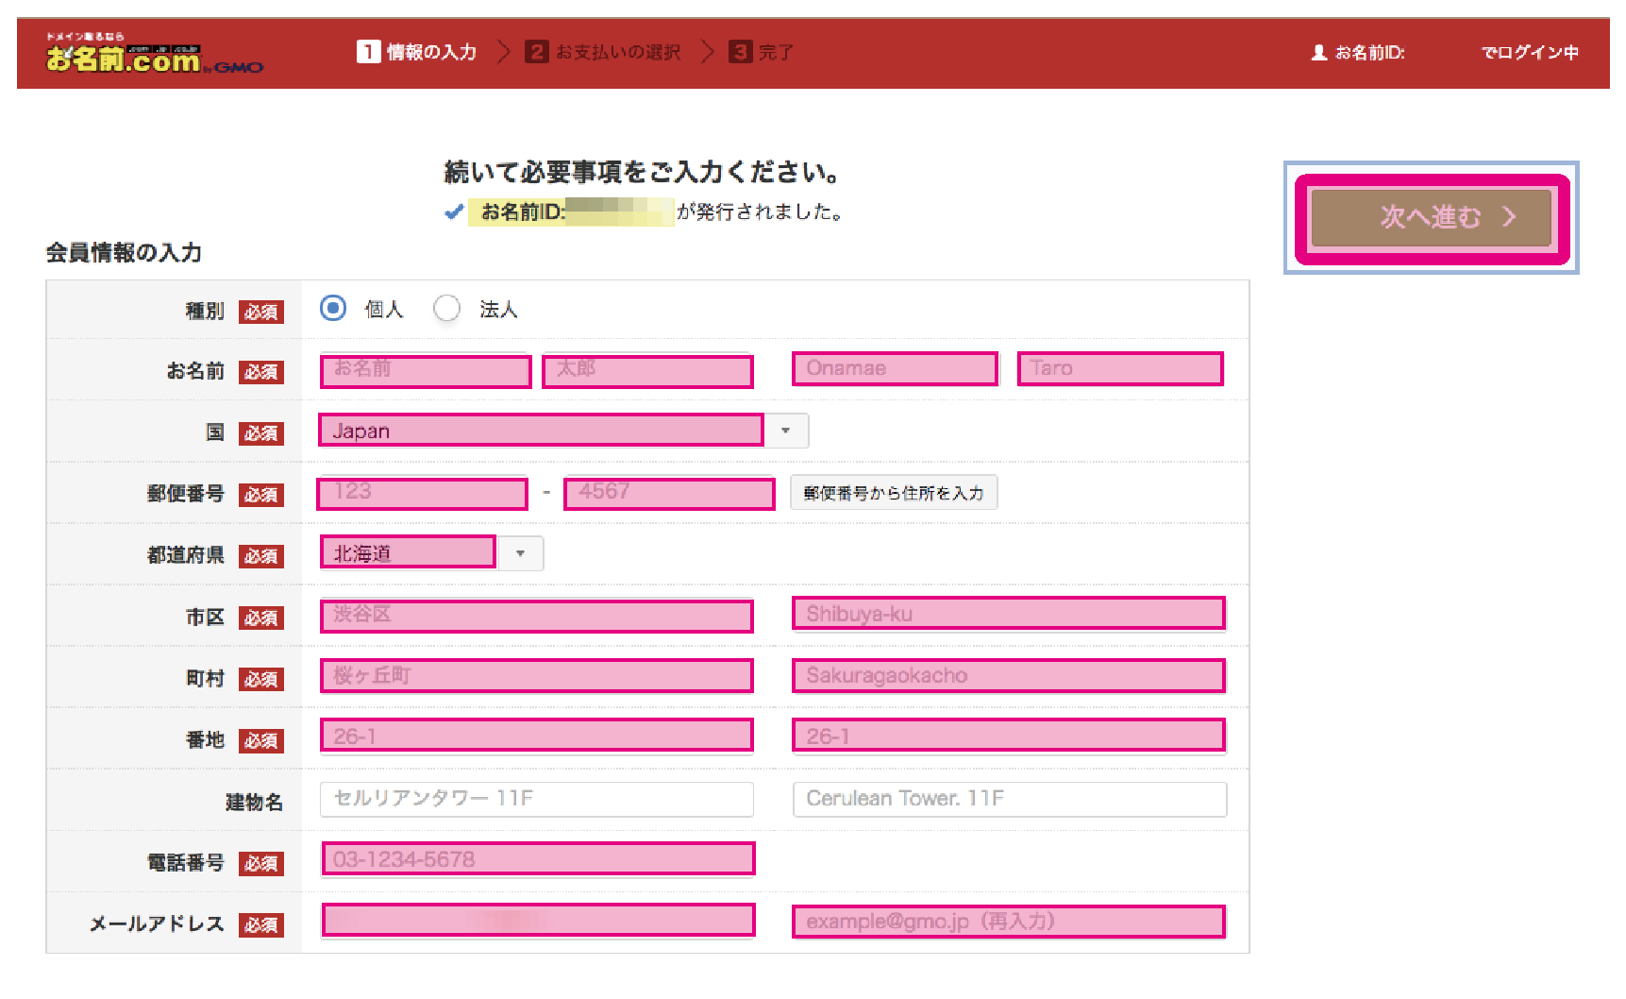Image resolution: width=1626 pixels, height=999 pixels.
Task: Focus the 桜ヶ丘町 town field
Action: (x=536, y=676)
